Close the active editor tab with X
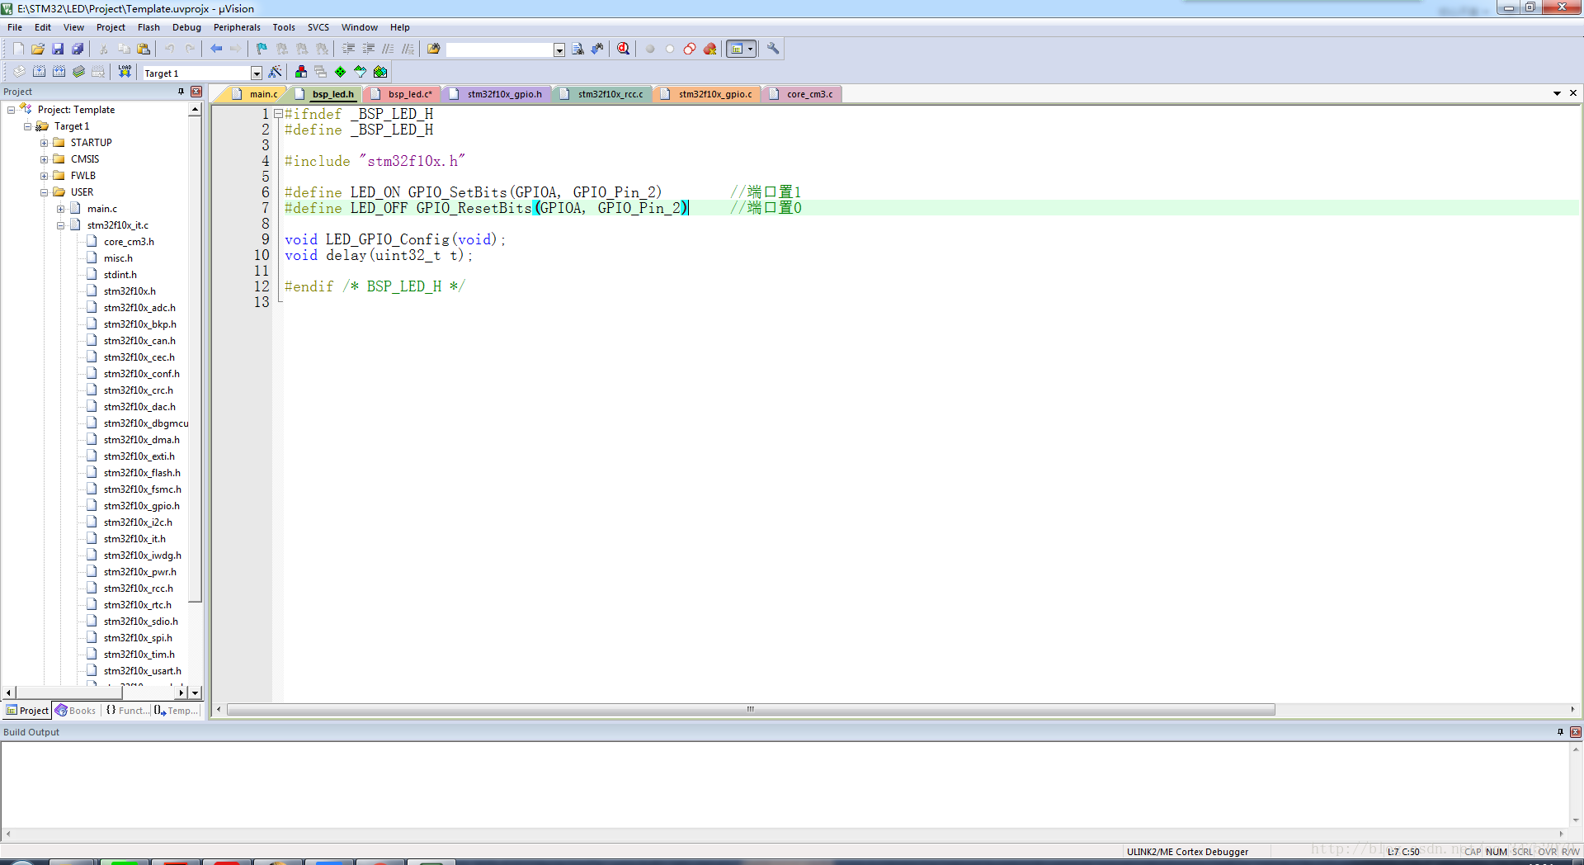1584x865 pixels. pyautogui.click(x=1573, y=93)
